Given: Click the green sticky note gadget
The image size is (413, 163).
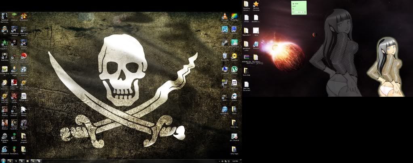Looking at the screenshot, I should coord(299,8).
